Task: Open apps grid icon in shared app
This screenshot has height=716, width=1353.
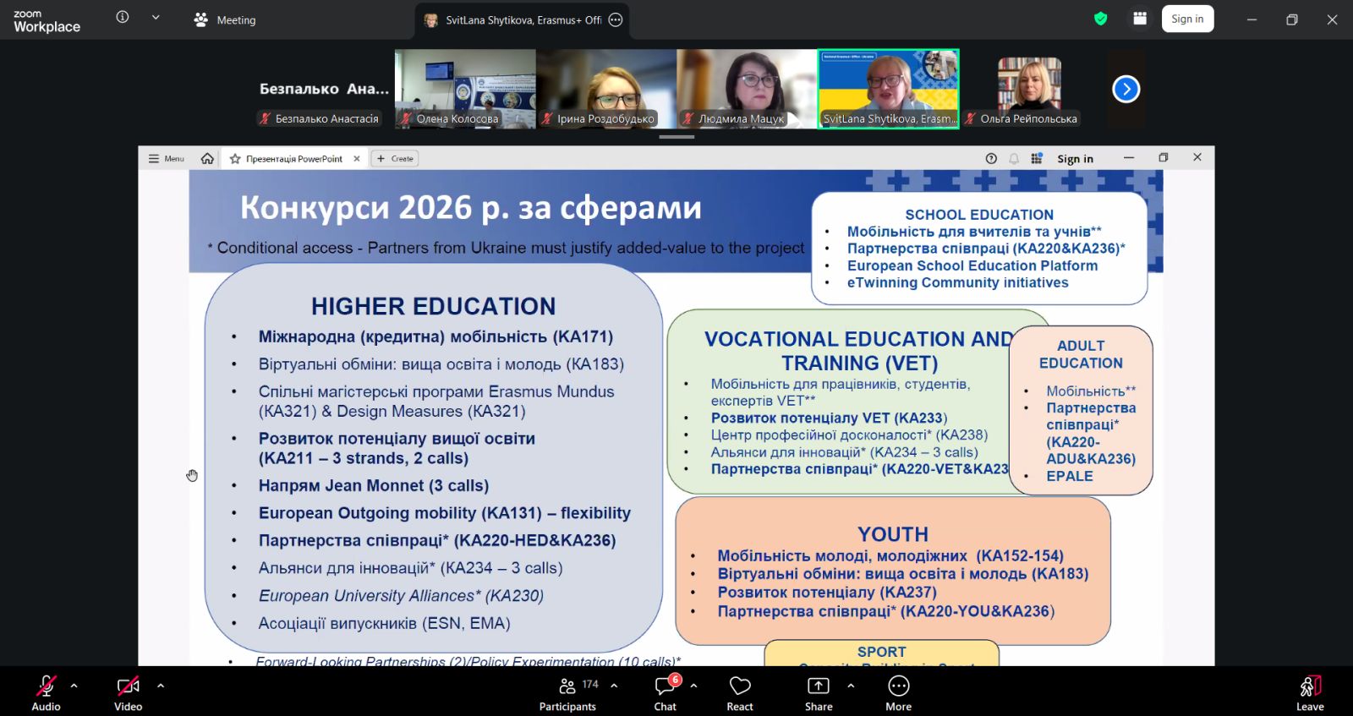Action: pyautogui.click(x=1037, y=158)
